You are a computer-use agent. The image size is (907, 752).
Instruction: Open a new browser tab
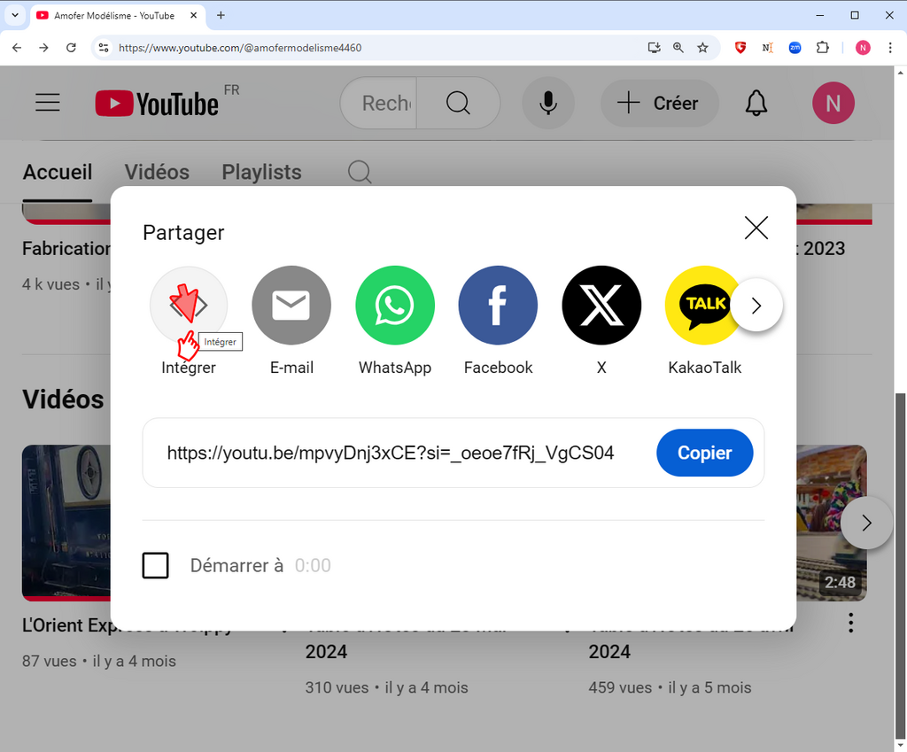pos(221,16)
